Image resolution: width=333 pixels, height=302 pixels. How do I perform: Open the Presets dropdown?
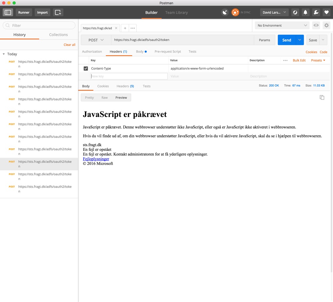tap(318, 61)
